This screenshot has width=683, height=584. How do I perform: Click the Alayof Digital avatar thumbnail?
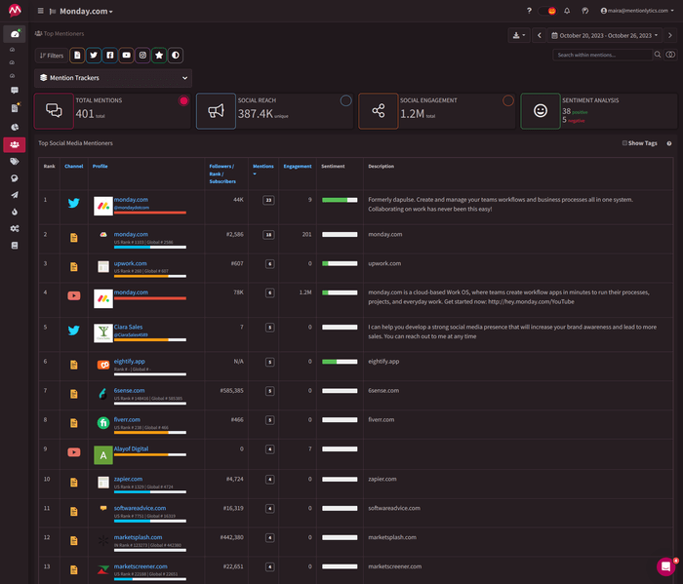click(103, 455)
